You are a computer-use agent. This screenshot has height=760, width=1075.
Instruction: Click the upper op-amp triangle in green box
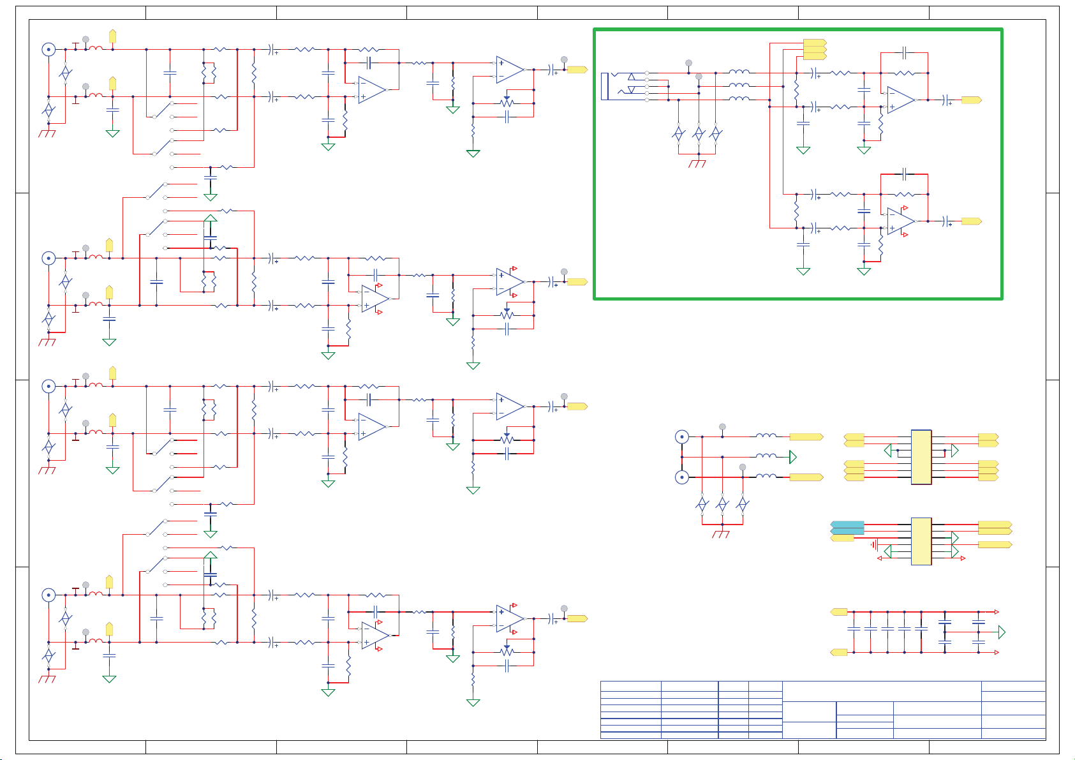click(900, 100)
